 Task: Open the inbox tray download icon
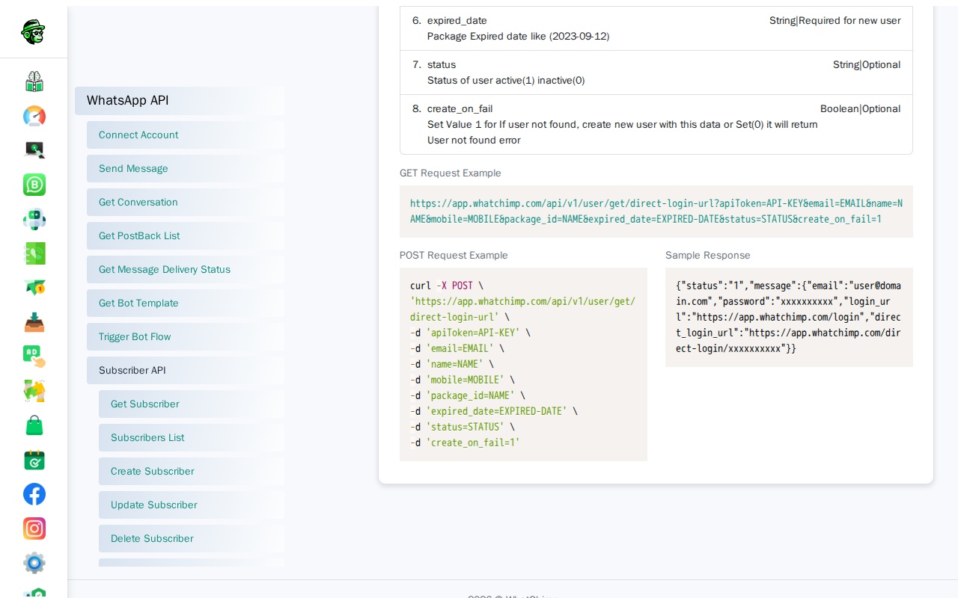34,322
